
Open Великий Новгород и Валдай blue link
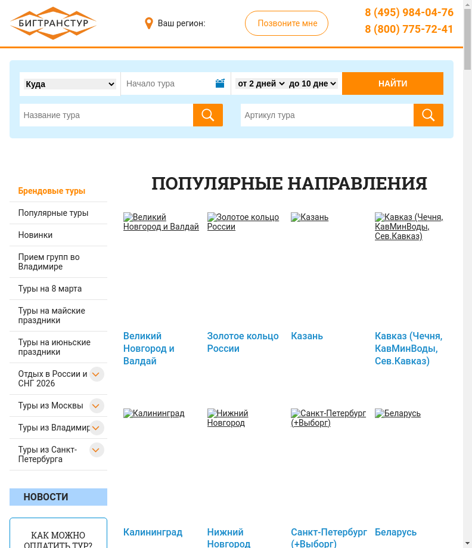pyautogui.click(x=149, y=348)
